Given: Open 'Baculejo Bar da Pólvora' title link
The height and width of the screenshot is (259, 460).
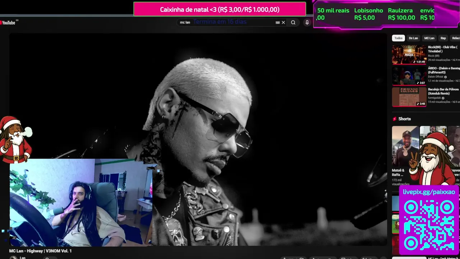Looking at the screenshot, I should pyautogui.click(x=443, y=91).
